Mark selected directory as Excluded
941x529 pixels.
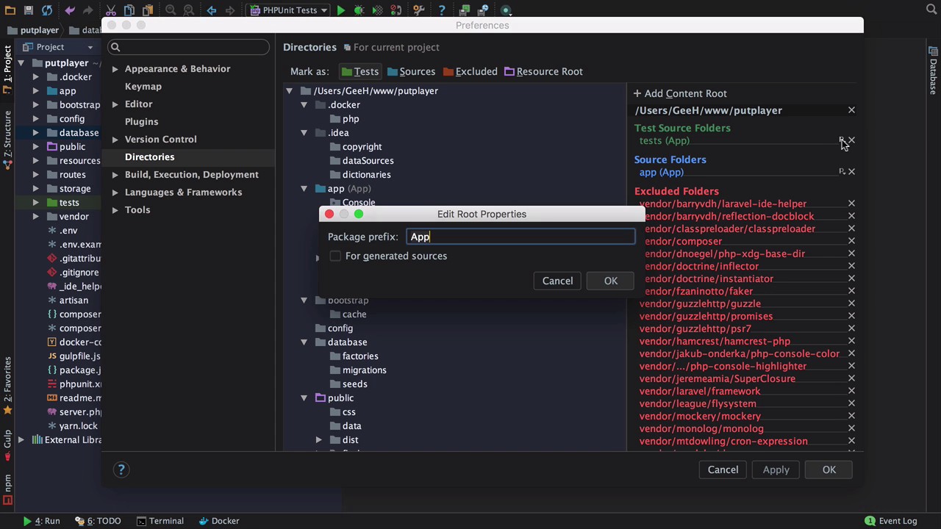click(x=470, y=71)
